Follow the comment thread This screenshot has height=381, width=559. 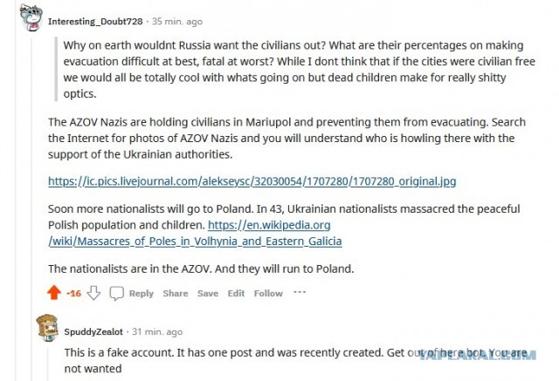click(268, 294)
